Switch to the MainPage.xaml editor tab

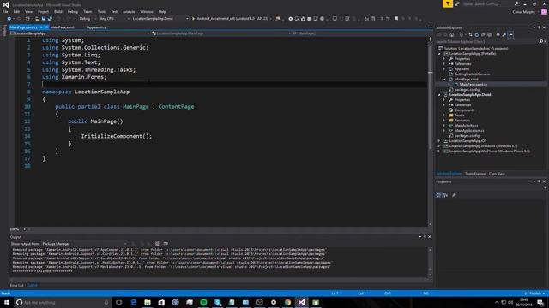click(x=63, y=27)
